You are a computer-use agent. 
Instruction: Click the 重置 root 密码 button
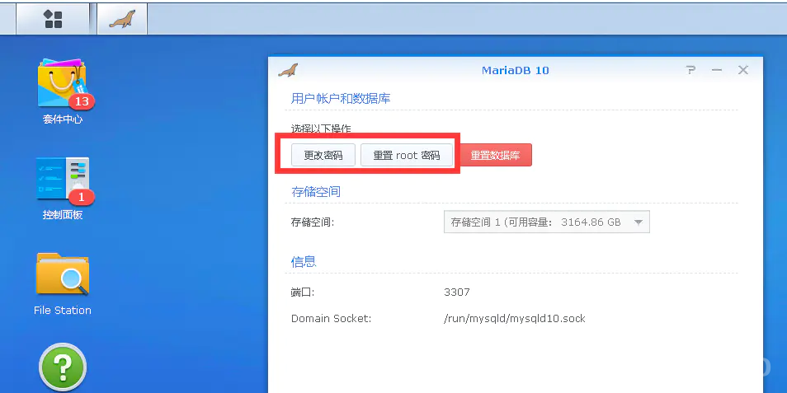(407, 156)
